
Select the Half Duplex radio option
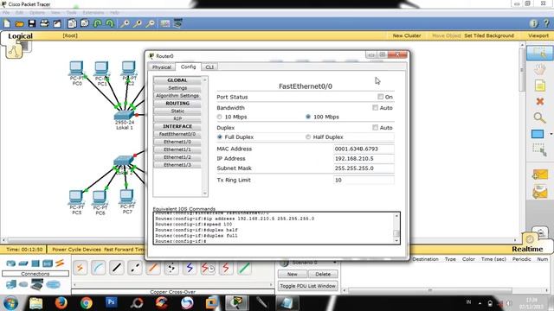(x=308, y=136)
